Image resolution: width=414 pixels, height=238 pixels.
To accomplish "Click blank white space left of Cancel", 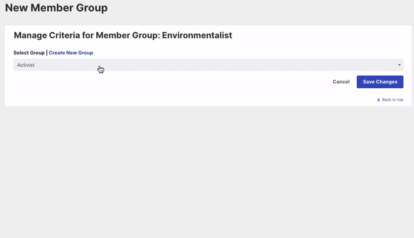I will click(171, 82).
